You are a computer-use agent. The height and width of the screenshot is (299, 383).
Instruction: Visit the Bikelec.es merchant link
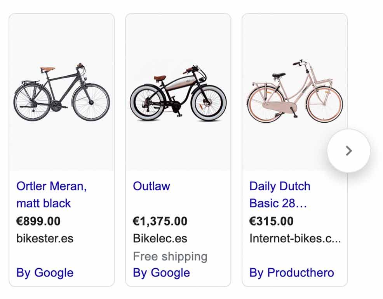160,239
